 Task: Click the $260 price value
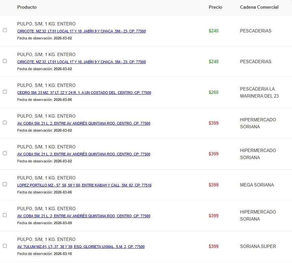pyautogui.click(x=214, y=92)
